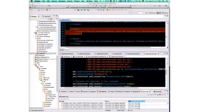Minimize the Package Explorer panel

(x=54, y=16)
